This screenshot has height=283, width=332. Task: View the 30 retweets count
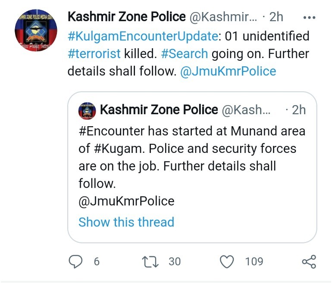click(x=175, y=261)
